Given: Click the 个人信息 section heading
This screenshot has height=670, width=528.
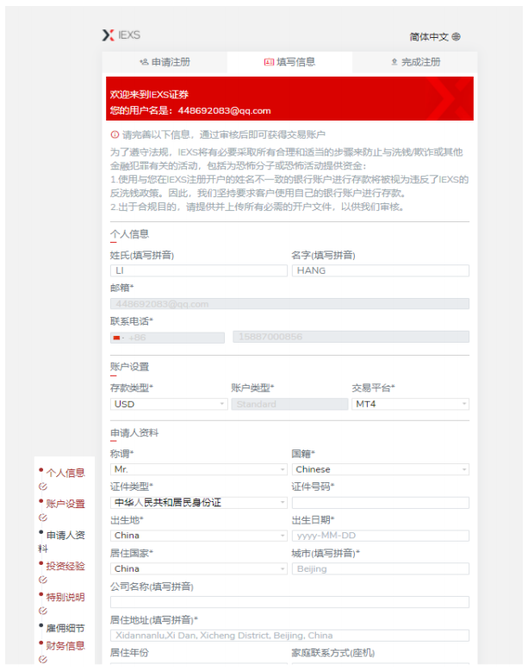Looking at the screenshot, I should point(129,234).
